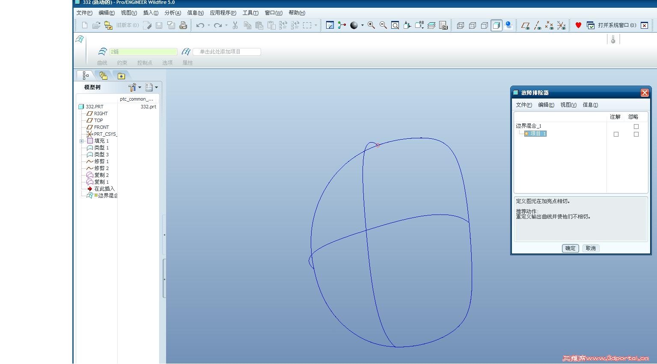This screenshot has width=657, height=364.
Task: Open the 约束 dashboard panel
Action: tap(122, 63)
